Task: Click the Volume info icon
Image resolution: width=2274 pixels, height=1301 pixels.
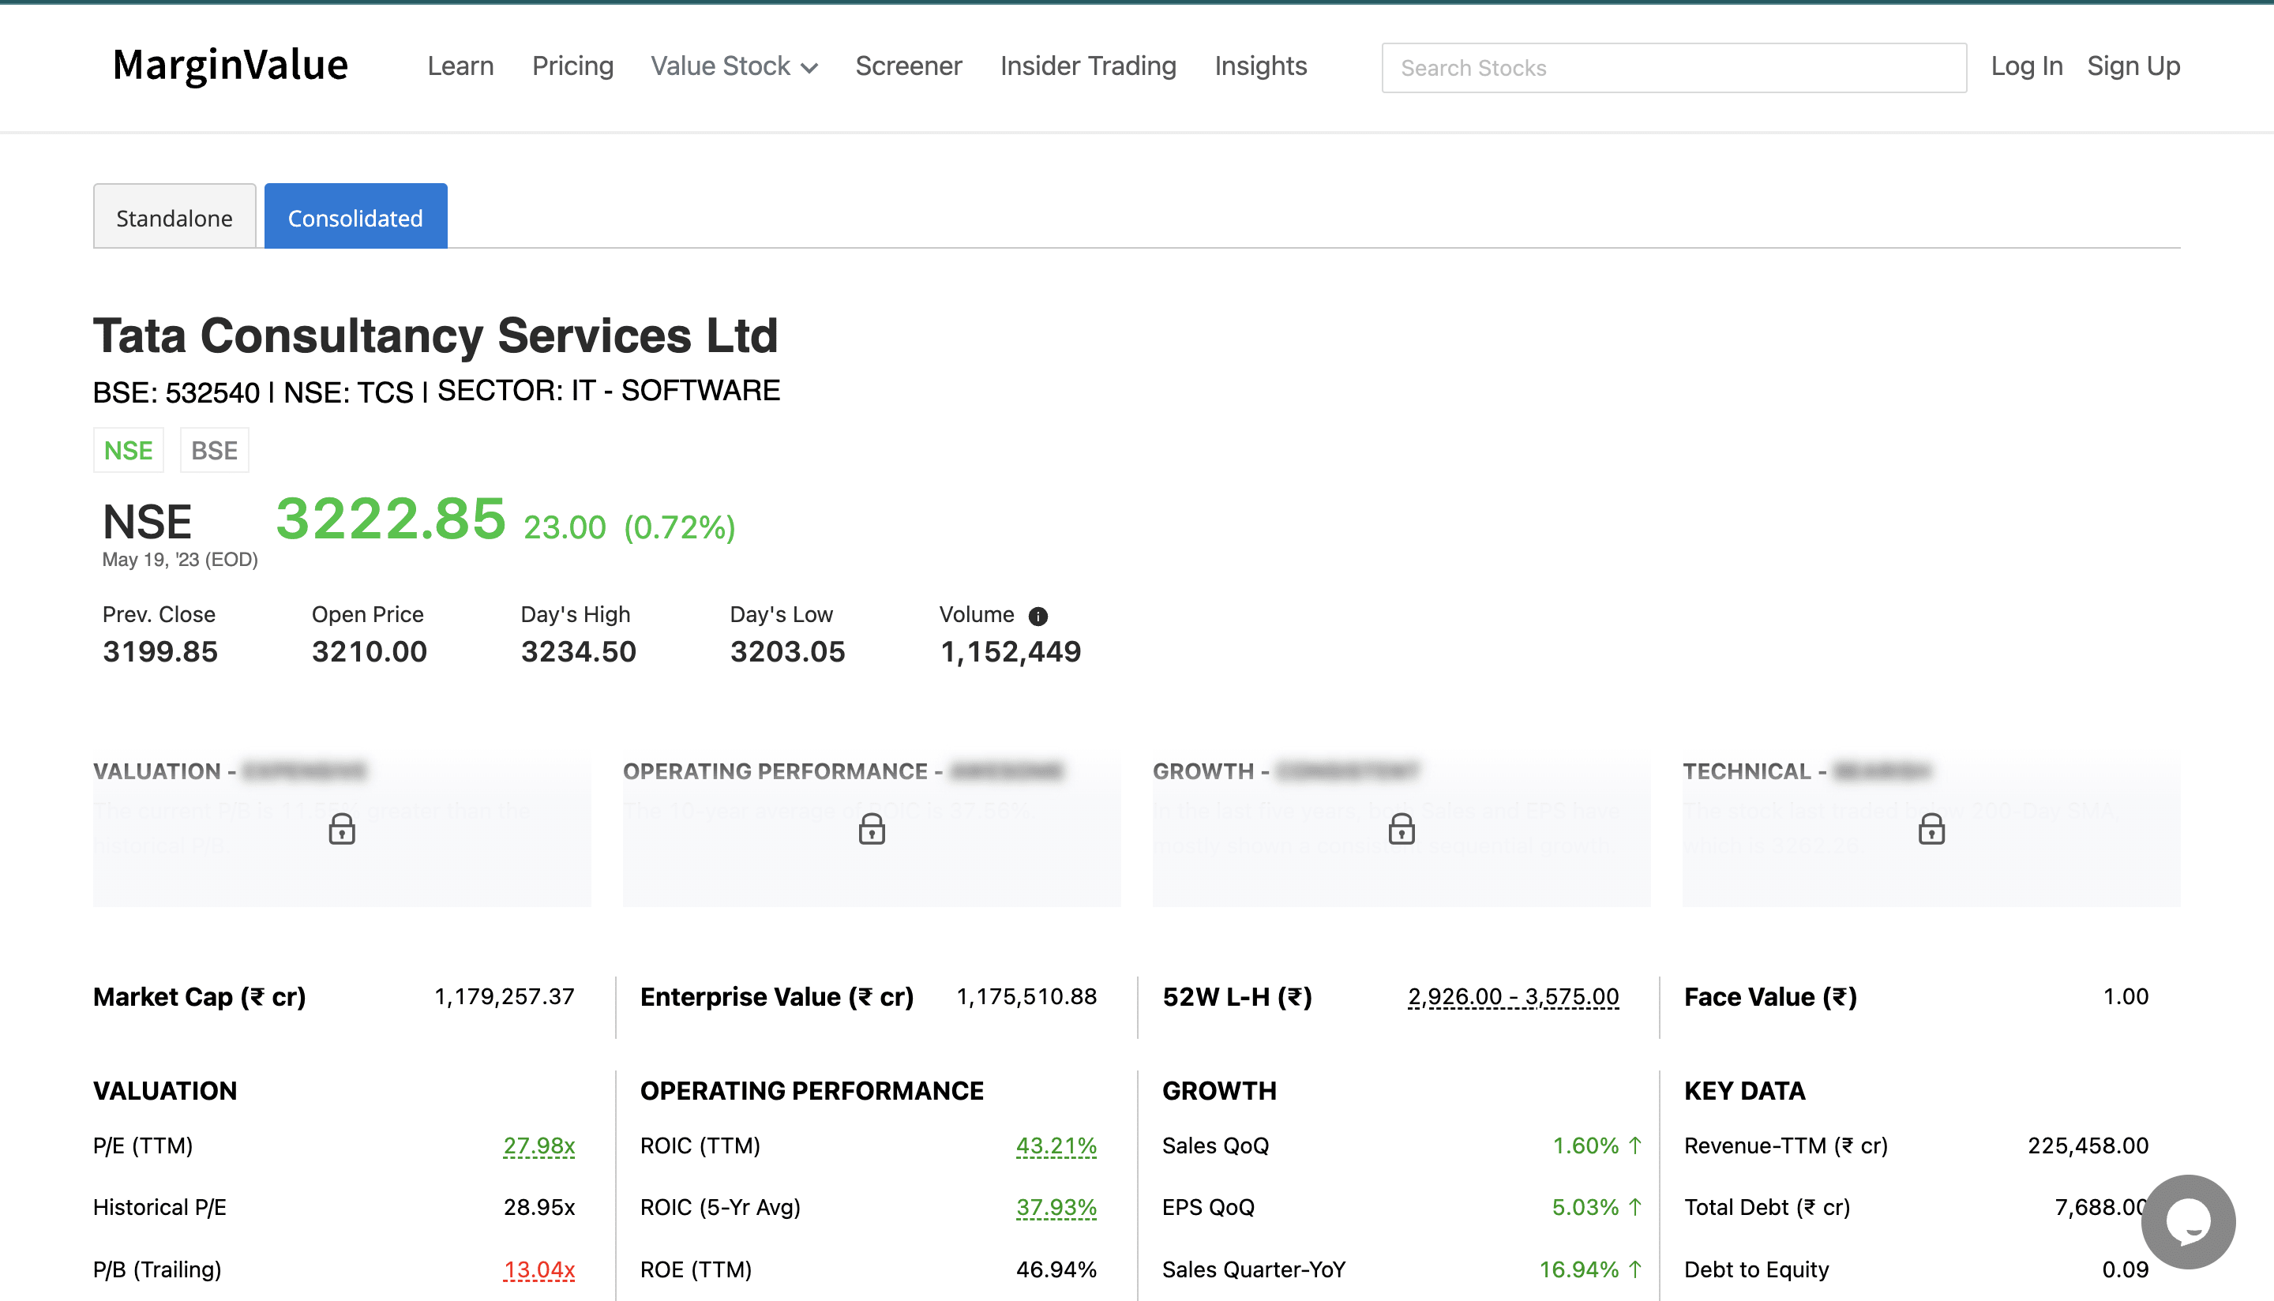Action: point(1038,616)
